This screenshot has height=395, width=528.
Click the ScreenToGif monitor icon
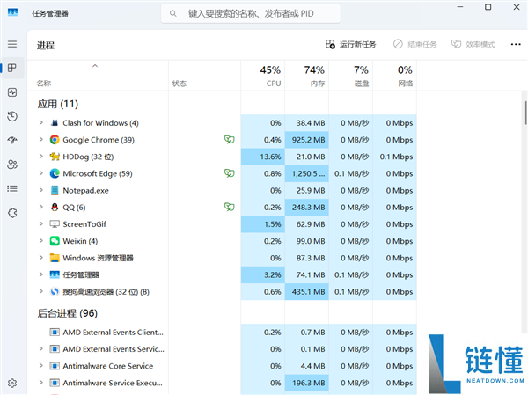pyautogui.click(x=55, y=224)
